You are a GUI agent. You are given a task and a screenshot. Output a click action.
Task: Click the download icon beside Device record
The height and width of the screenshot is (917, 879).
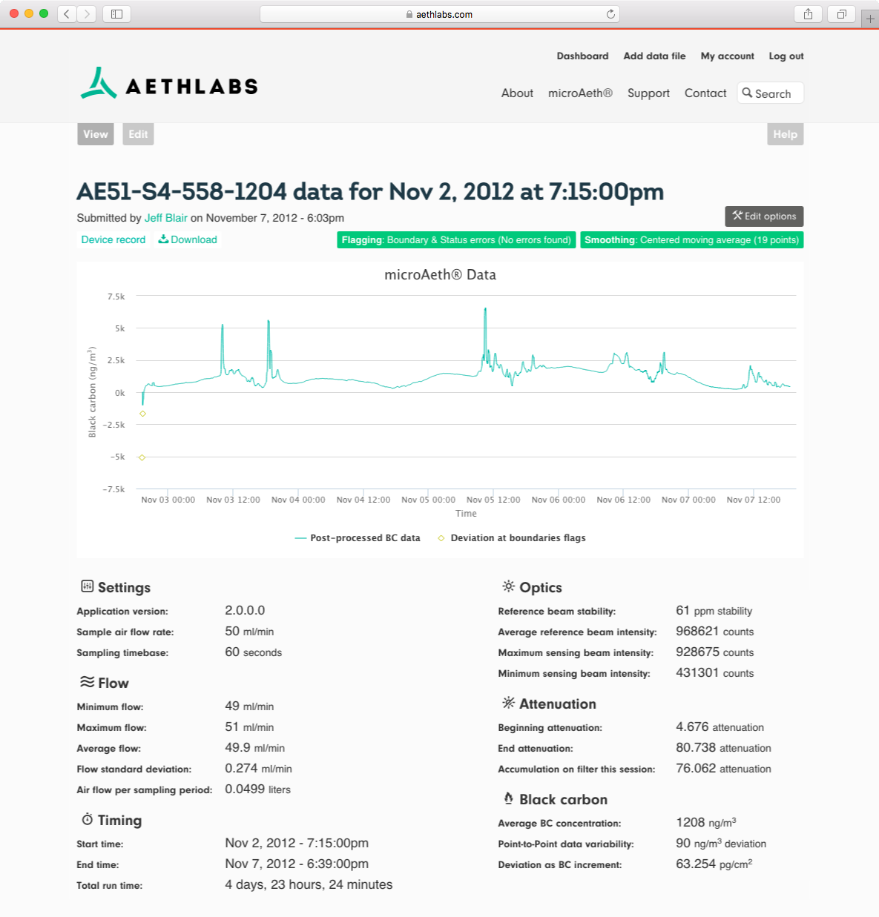tap(162, 239)
